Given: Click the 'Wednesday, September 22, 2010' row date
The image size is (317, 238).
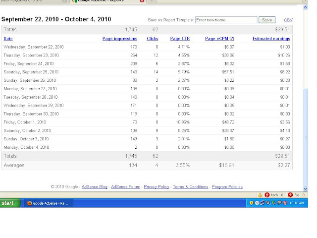Looking at the screenshot, I should [x=34, y=47].
